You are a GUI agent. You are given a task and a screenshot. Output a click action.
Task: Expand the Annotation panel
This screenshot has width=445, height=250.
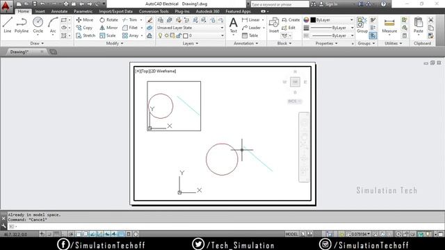245,43
